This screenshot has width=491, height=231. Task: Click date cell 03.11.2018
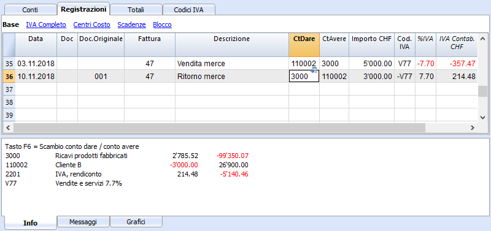pos(36,64)
